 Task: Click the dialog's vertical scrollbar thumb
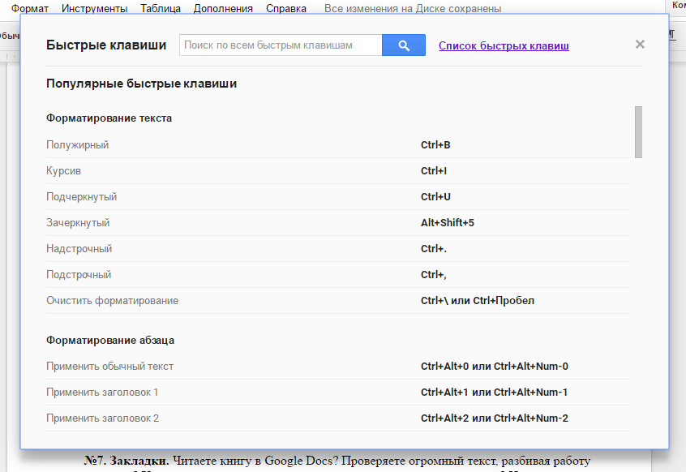click(638, 131)
